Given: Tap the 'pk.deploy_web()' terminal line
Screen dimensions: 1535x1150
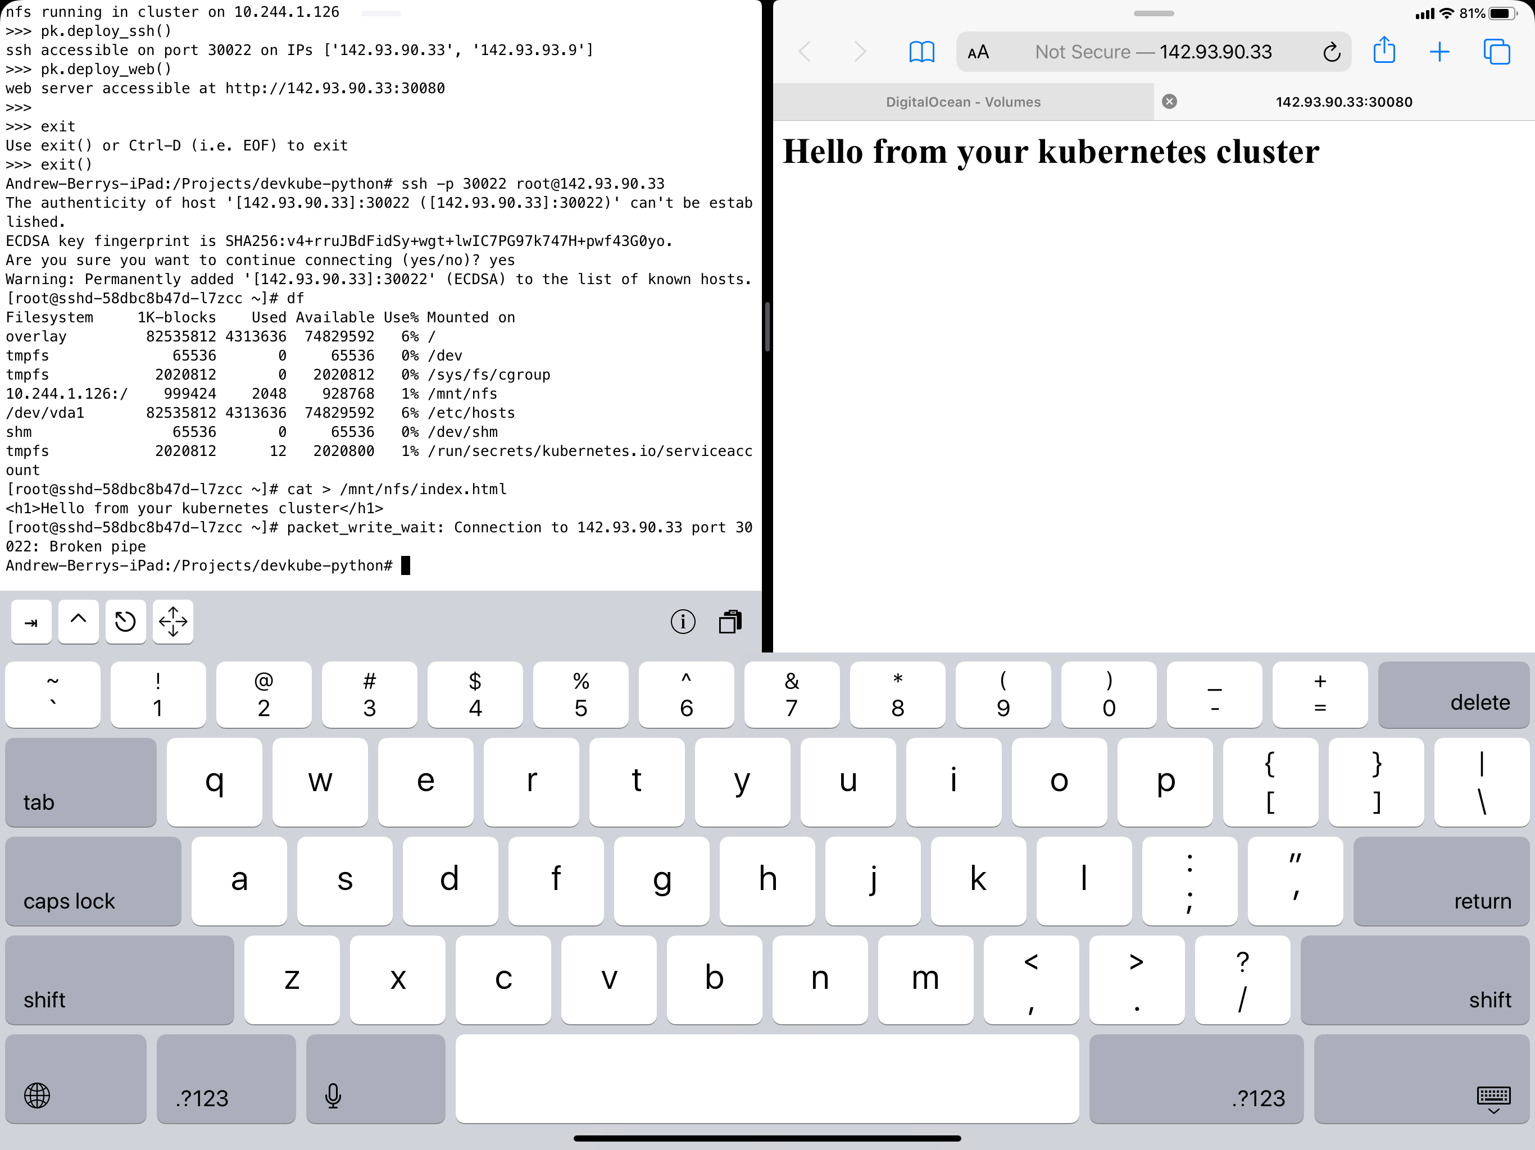Looking at the screenshot, I should coord(88,69).
